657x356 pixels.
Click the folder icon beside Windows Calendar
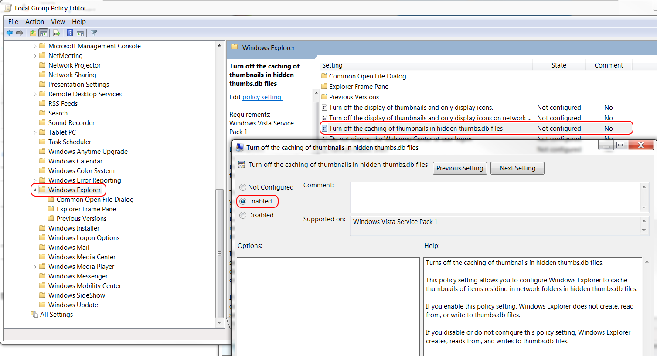click(42, 161)
